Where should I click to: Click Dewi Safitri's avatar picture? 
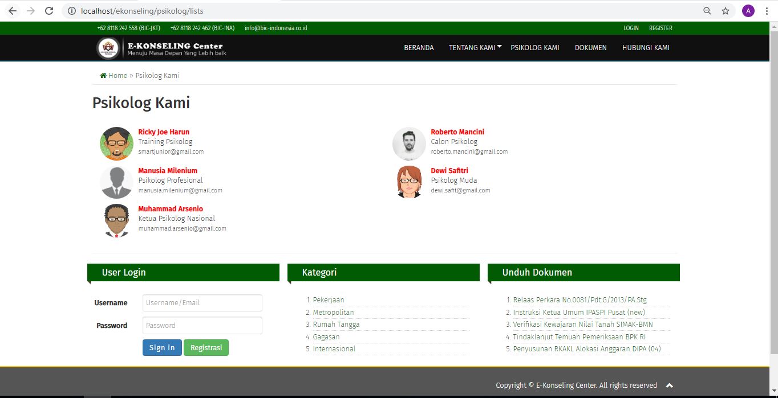click(x=409, y=182)
